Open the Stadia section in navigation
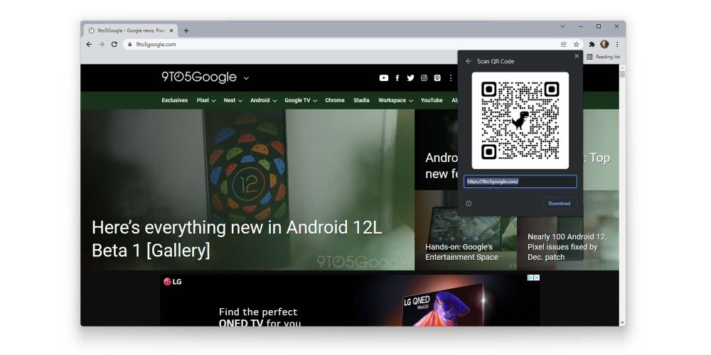The height and width of the screenshot is (355, 711). point(361,101)
